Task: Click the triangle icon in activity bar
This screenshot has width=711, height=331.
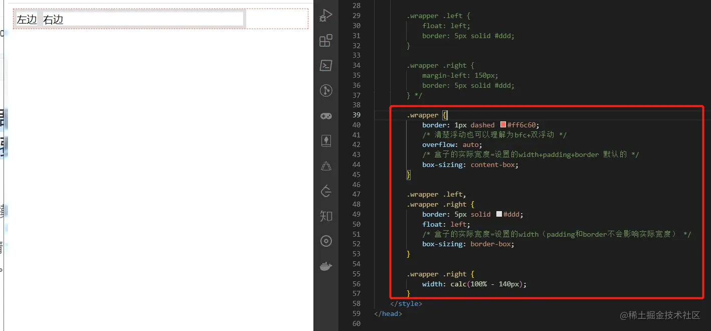Action: pyautogui.click(x=326, y=166)
